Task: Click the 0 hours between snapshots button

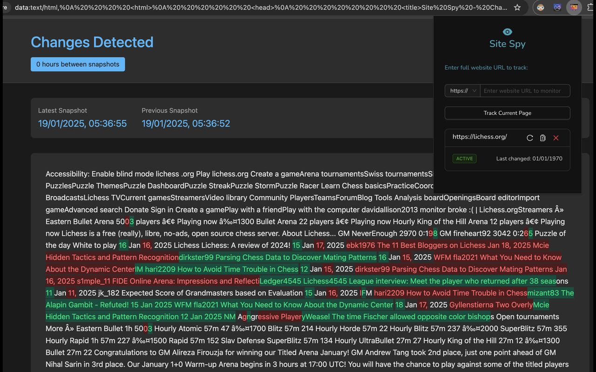Action: point(77,64)
